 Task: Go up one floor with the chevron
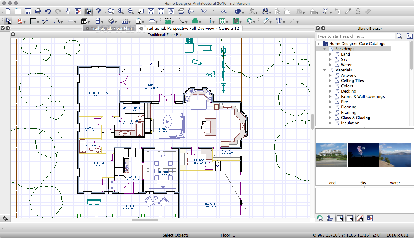click(224, 11)
